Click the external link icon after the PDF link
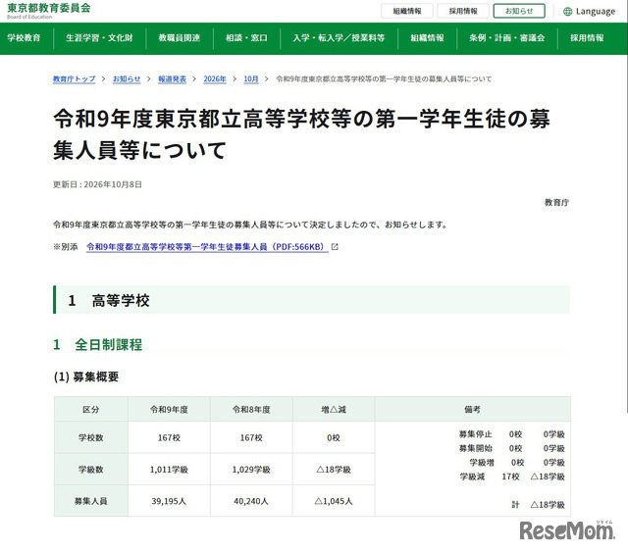Image resolution: width=628 pixels, height=553 pixels. 335,247
